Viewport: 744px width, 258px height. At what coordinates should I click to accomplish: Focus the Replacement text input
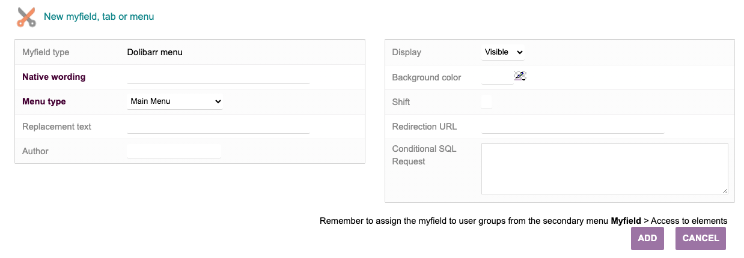(218, 127)
